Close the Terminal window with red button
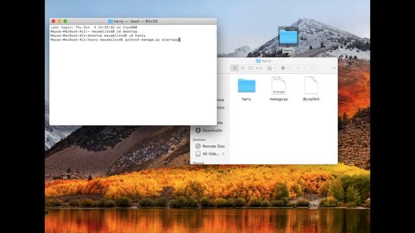 pos(53,21)
